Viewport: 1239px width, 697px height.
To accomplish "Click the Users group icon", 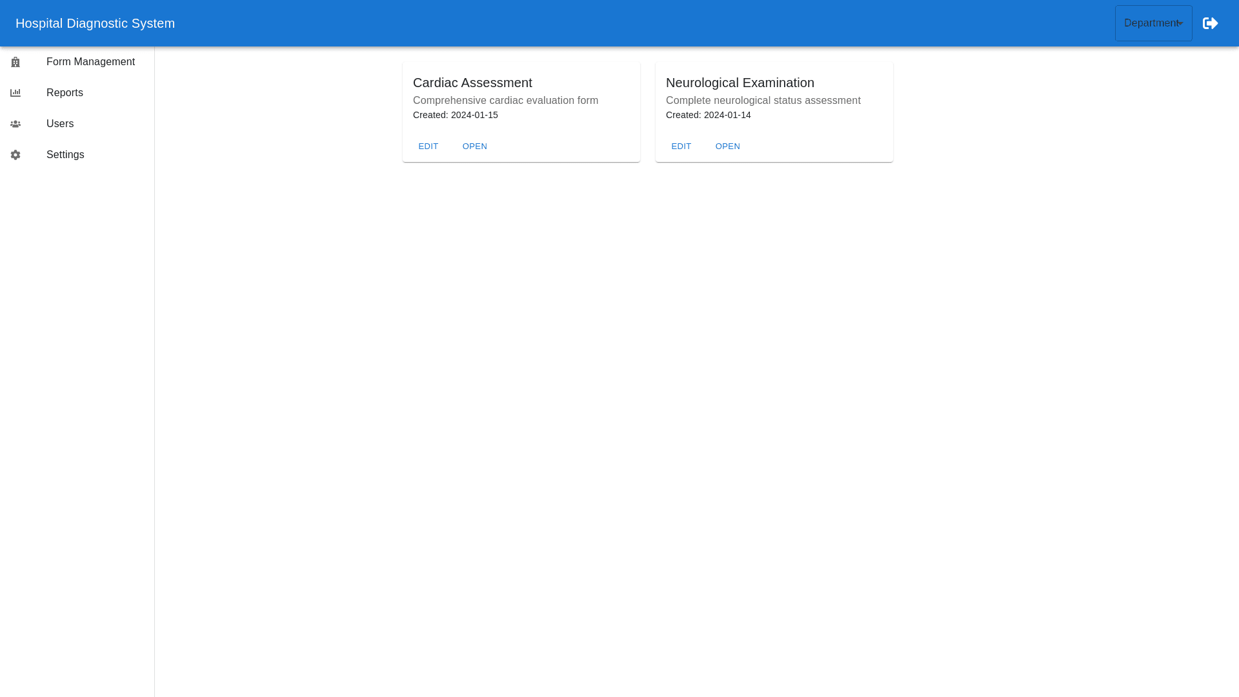I will (15, 124).
